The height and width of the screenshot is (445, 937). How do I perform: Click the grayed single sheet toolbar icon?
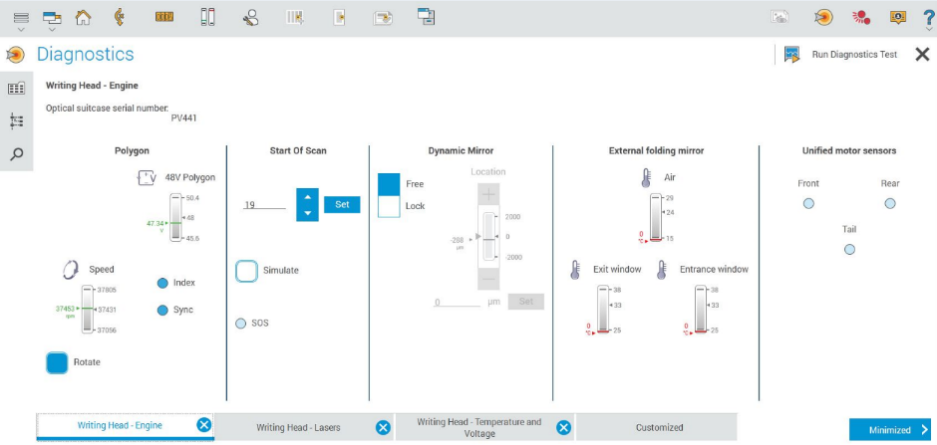click(340, 18)
